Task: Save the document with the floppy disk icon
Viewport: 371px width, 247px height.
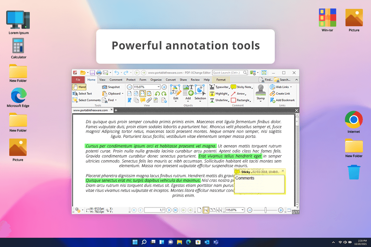Action: [92, 73]
